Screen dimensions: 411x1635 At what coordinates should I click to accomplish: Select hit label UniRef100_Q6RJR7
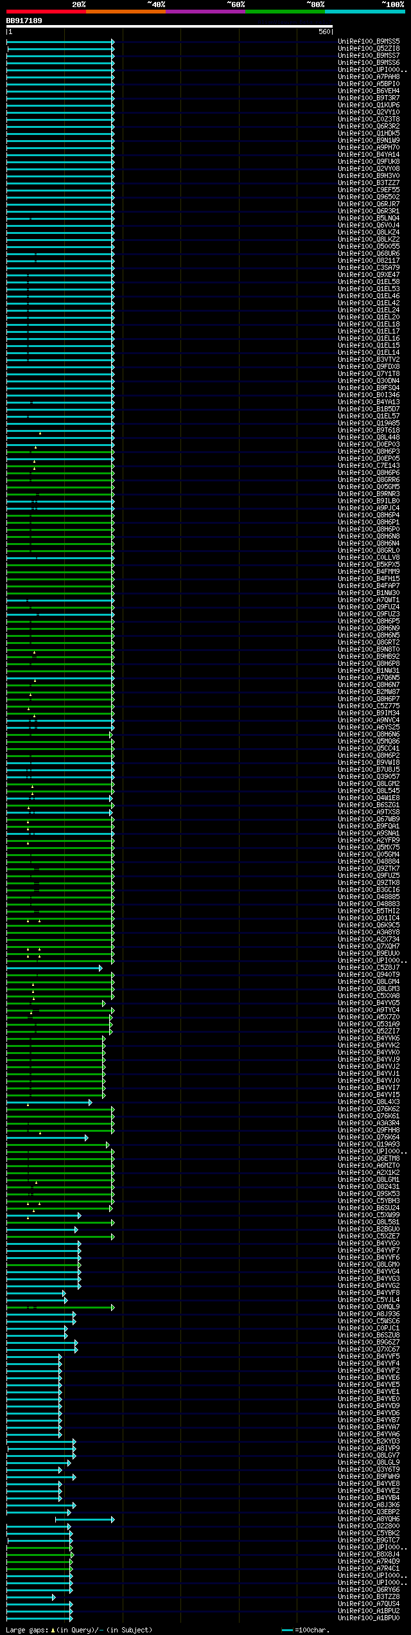point(369,204)
